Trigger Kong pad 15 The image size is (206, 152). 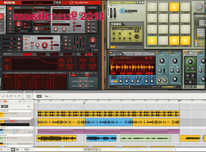(x=174, y=7)
